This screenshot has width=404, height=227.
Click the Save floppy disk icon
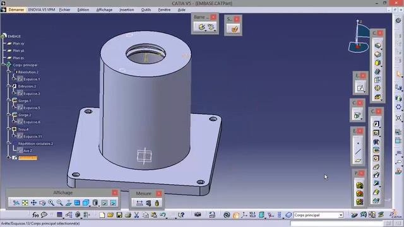(119, 215)
